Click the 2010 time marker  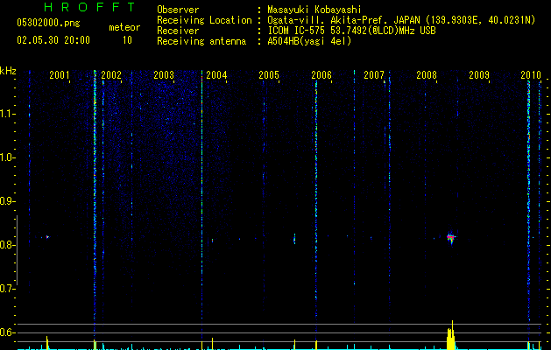[x=531, y=75]
